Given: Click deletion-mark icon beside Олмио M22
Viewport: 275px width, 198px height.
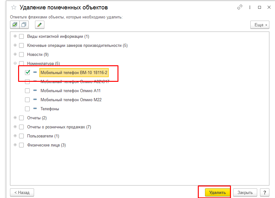Looking at the screenshot, I should (35, 100).
